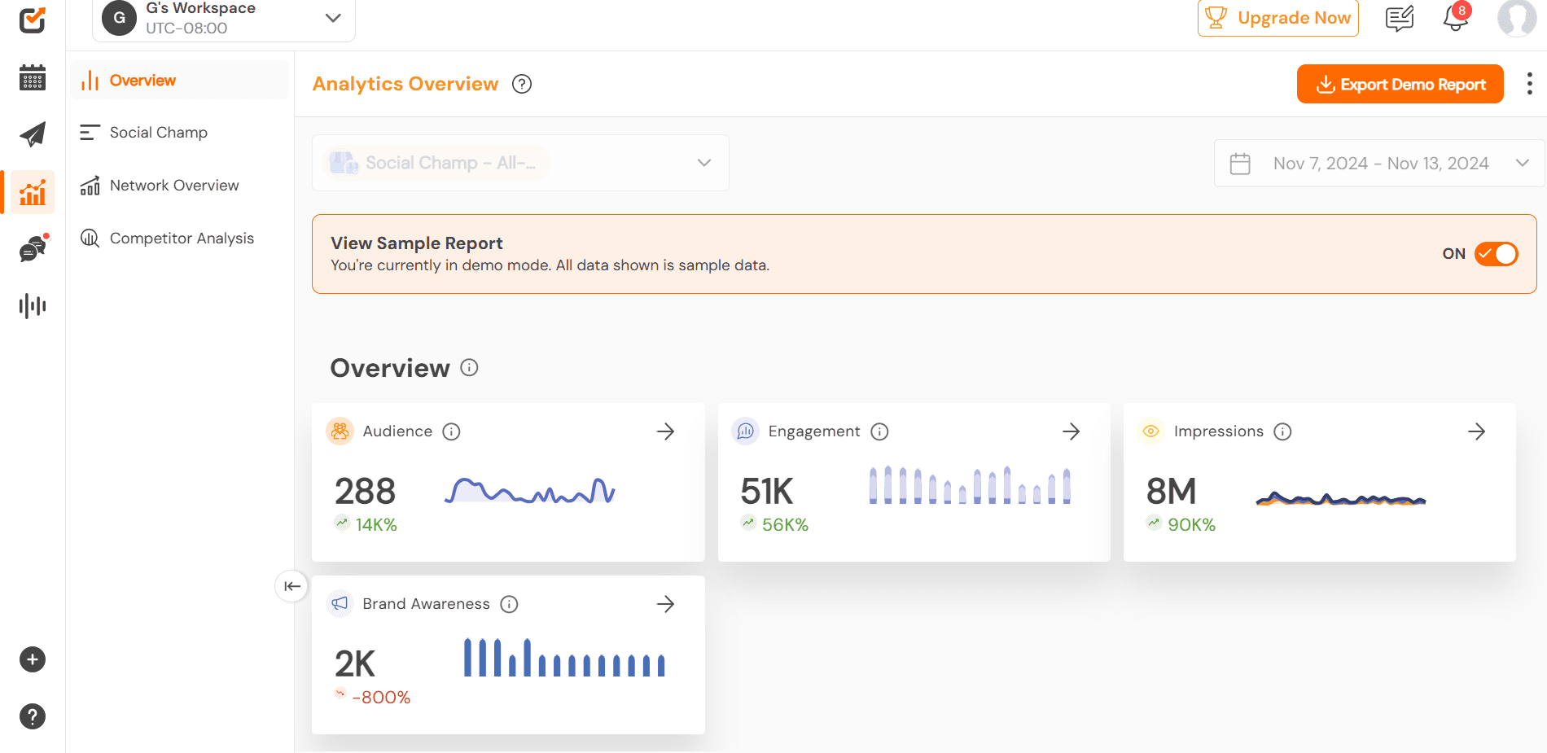Select Competitor Analysis in the menu
This screenshot has height=753, width=1547.
[x=182, y=239]
